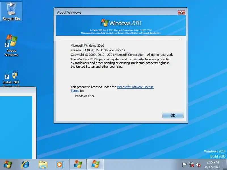Click the Copyright 2009, 2010 - 2021 line
The height and width of the screenshot is (170, 227).
pos(122,55)
